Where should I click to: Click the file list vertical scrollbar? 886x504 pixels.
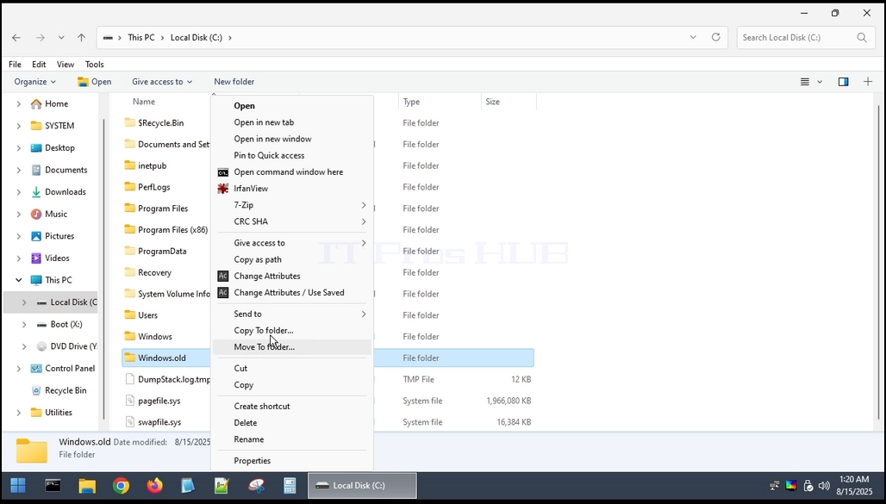click(878, 262)
